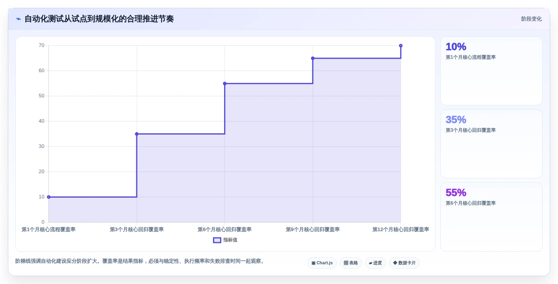Click x-axis label 第12个月核心回归覆盖率

tap(401, 230)
